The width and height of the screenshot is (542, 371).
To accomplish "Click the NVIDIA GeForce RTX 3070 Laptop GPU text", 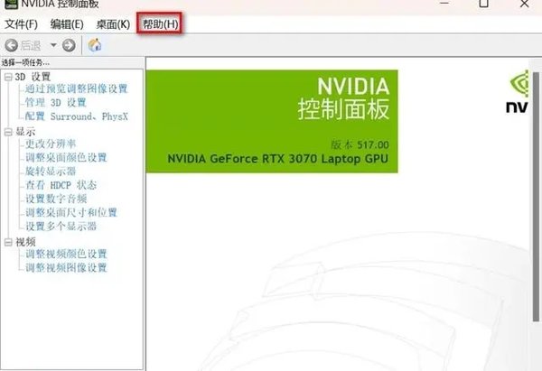I will click(x=277, y=159).
